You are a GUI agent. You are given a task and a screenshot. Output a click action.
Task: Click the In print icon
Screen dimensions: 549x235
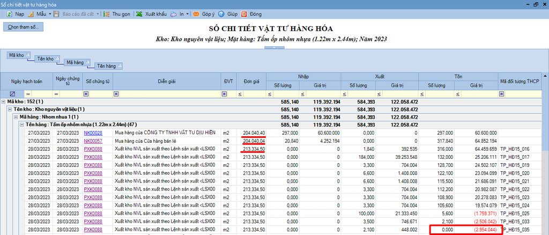174,14
